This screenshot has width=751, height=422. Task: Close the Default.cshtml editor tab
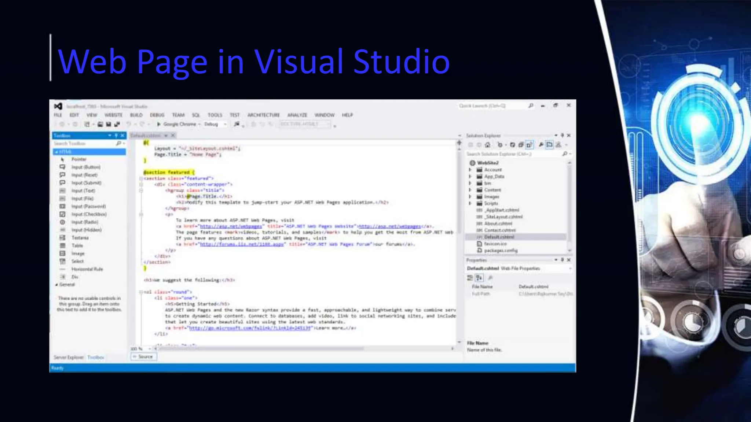tap(173, 136)
